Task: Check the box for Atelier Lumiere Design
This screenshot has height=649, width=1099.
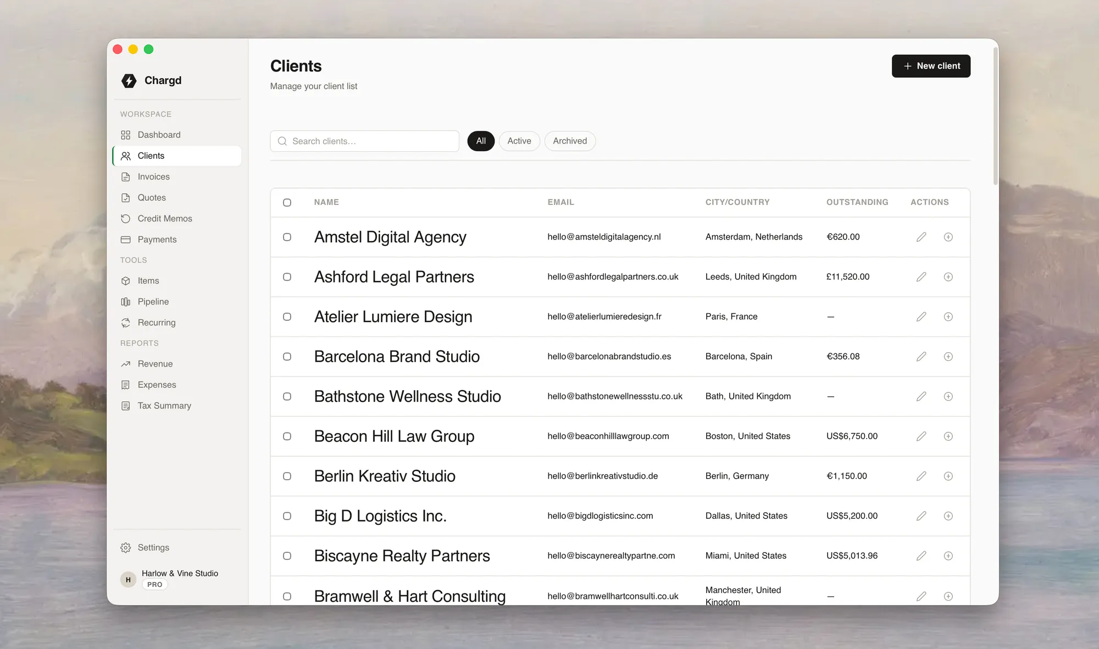Action: click(287, 317)
